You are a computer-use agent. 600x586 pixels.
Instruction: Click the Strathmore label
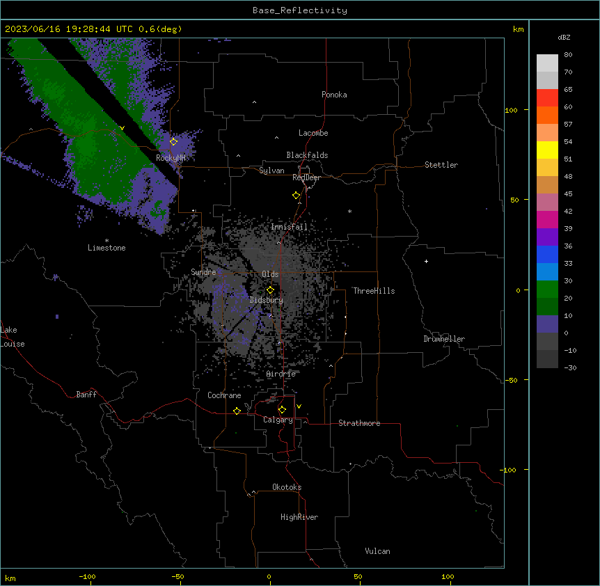point(359,423)
